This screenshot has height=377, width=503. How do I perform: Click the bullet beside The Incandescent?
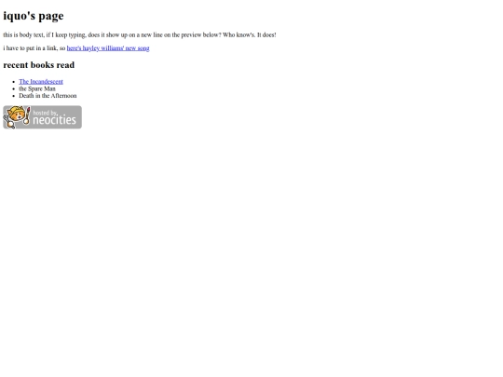pos(13,82)
